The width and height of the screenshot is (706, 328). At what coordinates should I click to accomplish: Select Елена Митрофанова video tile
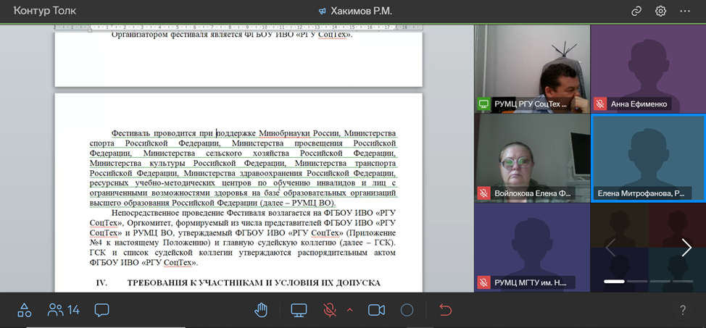(648, 157)
